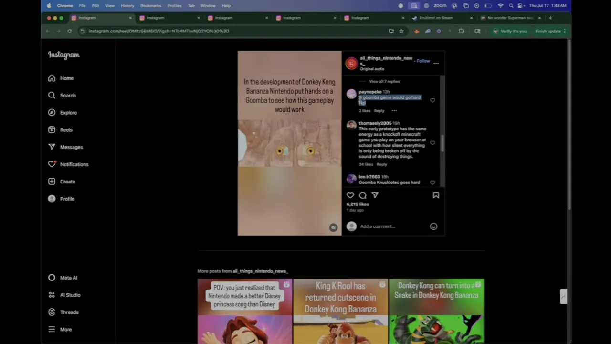
Task: Open Messages in sidebar
Action: coord(65,147)
